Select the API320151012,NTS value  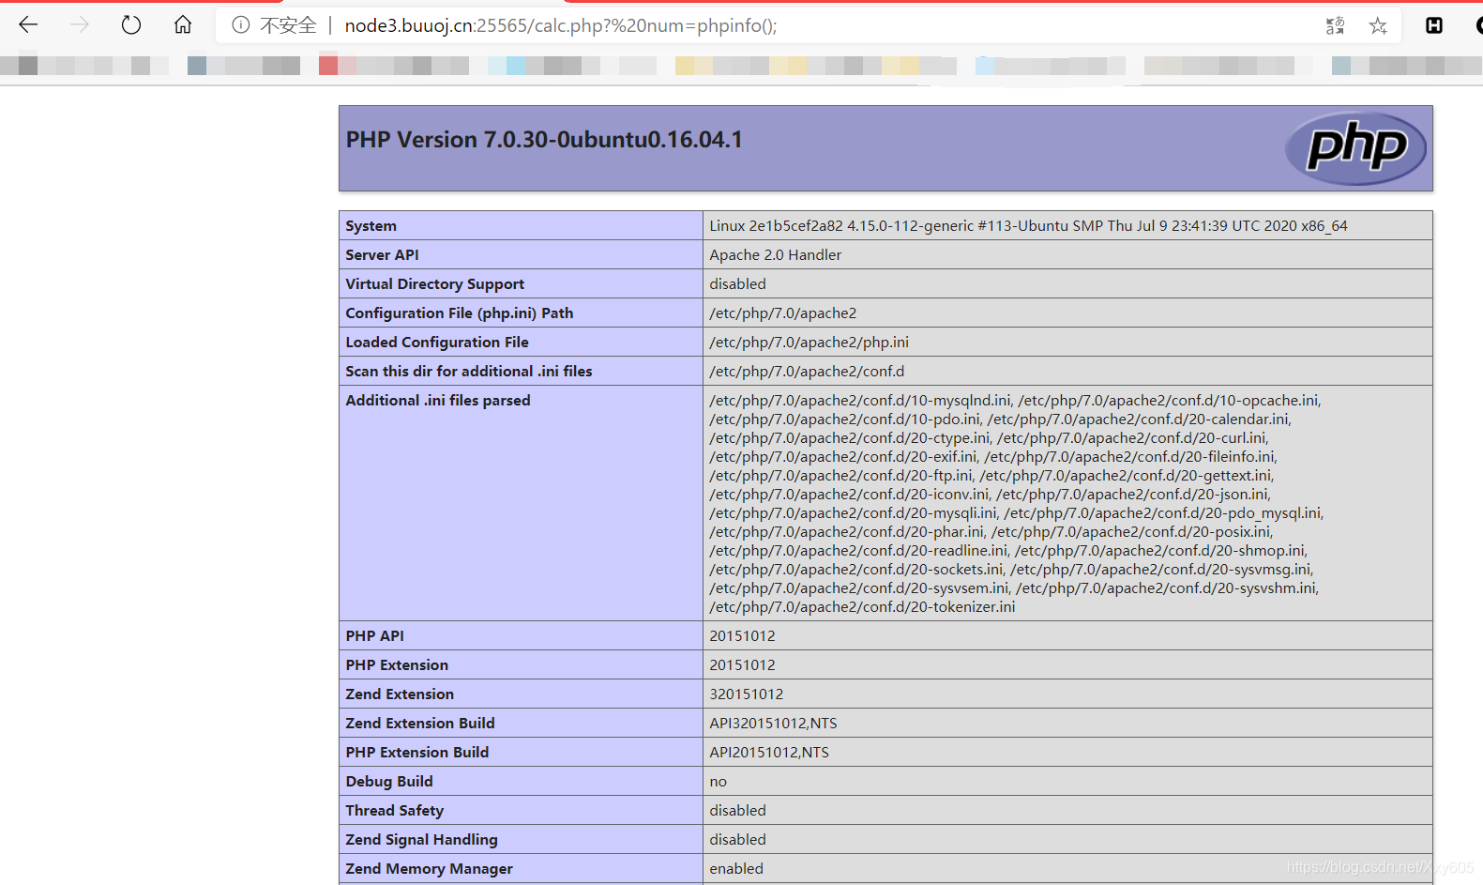[x=773, y=724]
